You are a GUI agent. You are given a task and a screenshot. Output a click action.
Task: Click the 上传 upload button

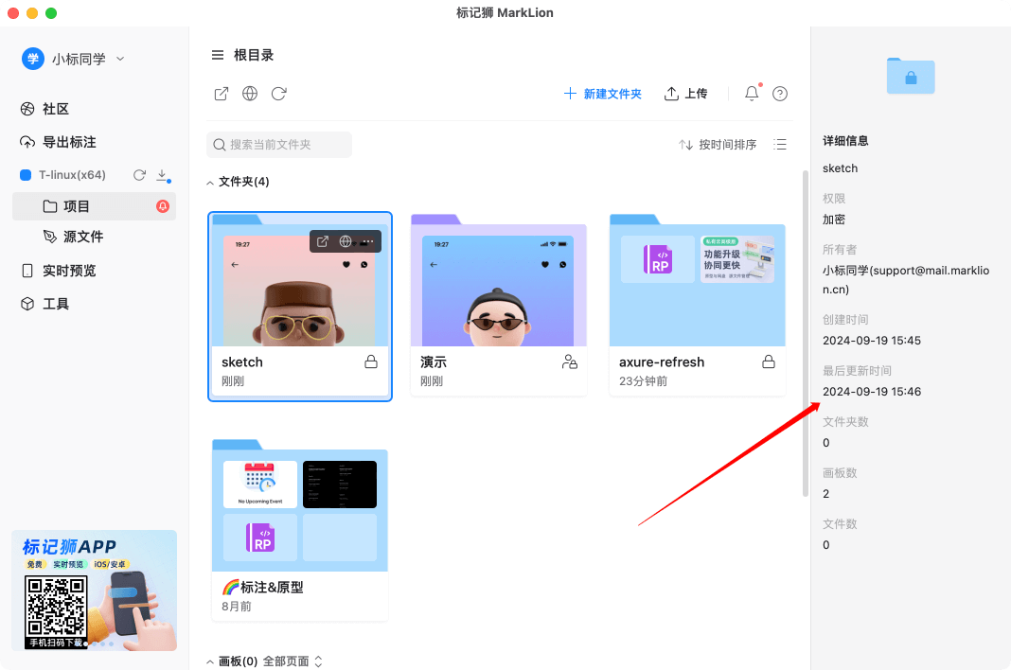click(x=686, y=94)
